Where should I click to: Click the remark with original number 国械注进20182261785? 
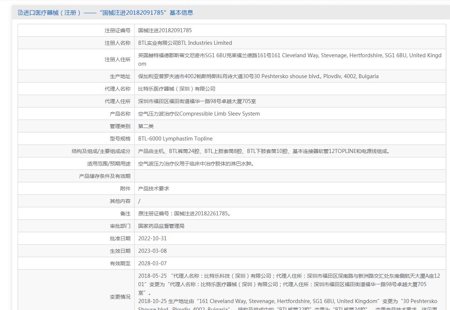[x=185, y=214]
